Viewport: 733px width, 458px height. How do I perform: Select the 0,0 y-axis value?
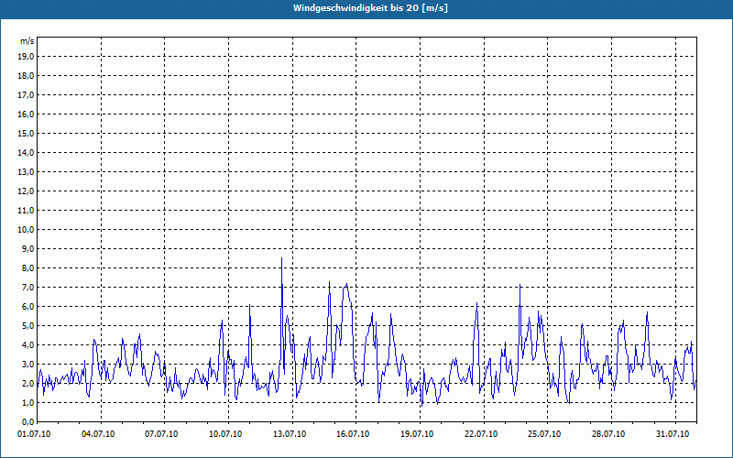27,421
